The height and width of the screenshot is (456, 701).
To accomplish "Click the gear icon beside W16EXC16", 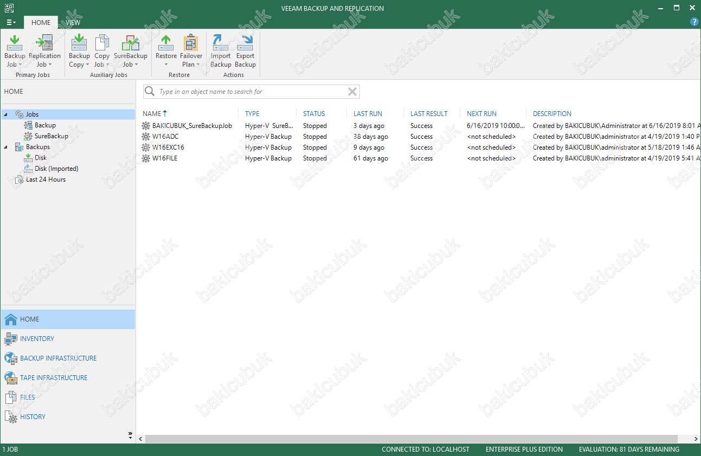I will click(x=145, y=147).
